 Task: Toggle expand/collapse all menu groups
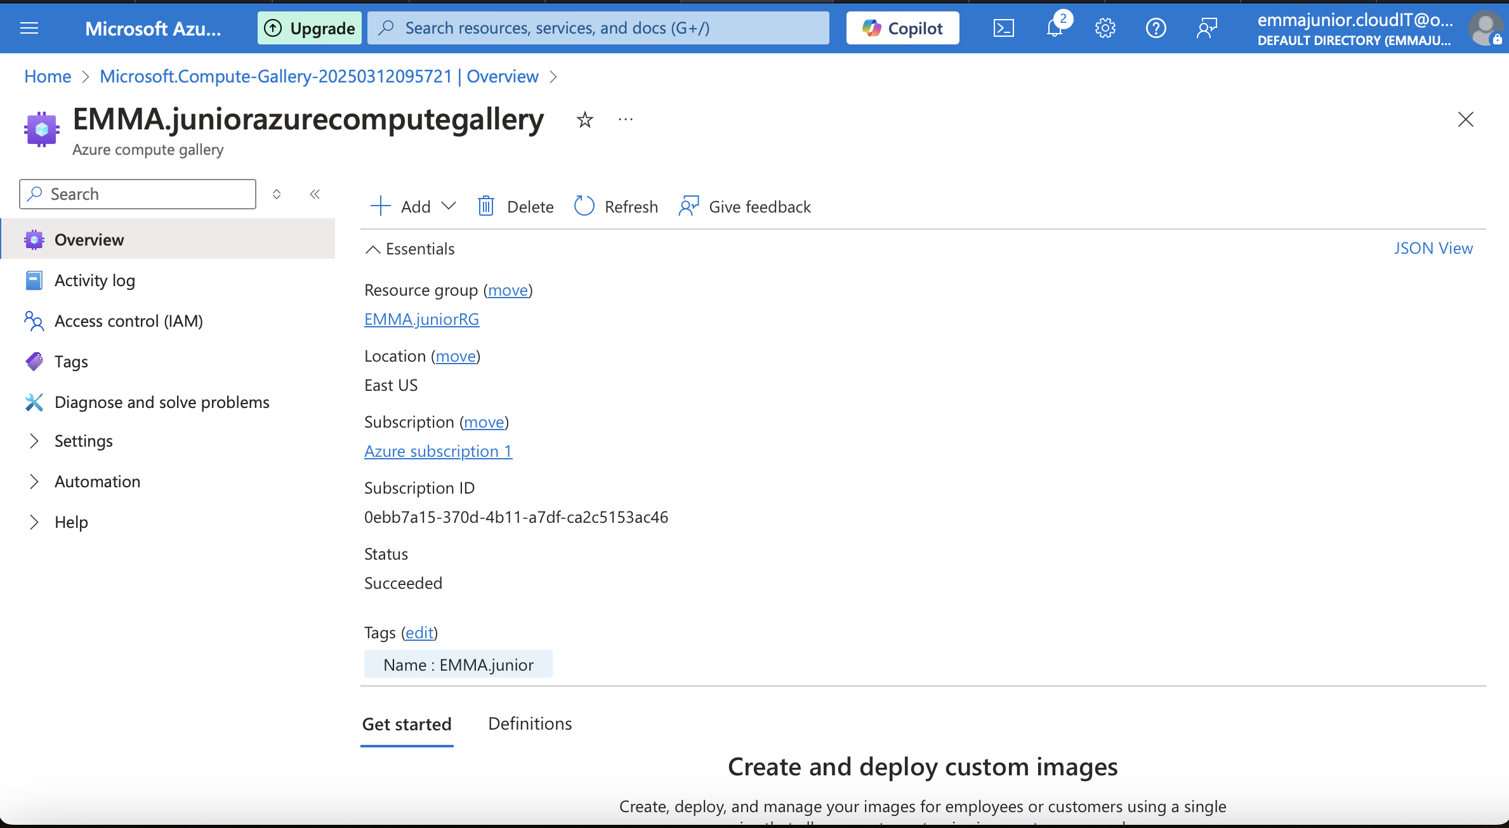[277, 194]
